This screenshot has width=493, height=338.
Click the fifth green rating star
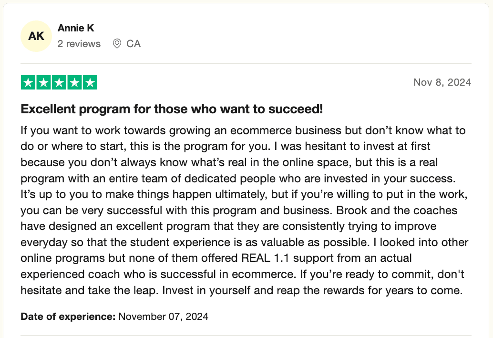[x=89, y=83]
